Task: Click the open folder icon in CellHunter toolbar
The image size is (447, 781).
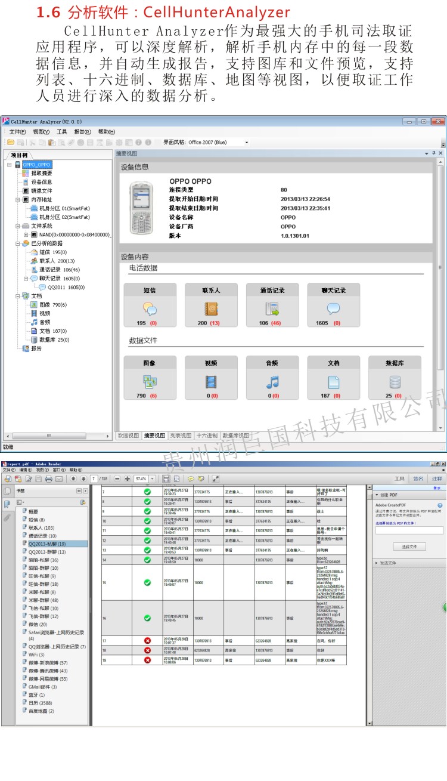Action: [x=10, y=142]
